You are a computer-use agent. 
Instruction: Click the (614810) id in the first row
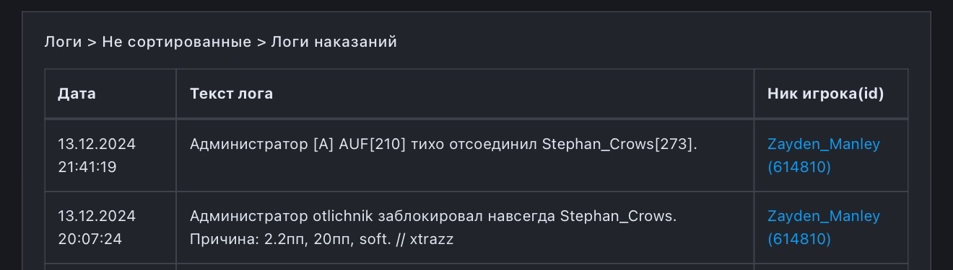coord(799,167)
